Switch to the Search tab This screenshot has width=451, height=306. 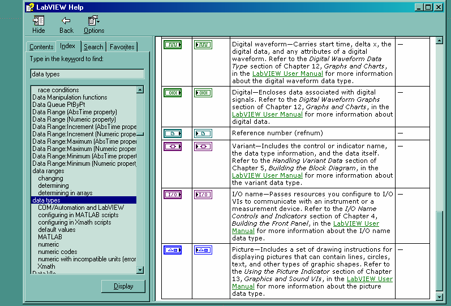[x=93, y=47]
